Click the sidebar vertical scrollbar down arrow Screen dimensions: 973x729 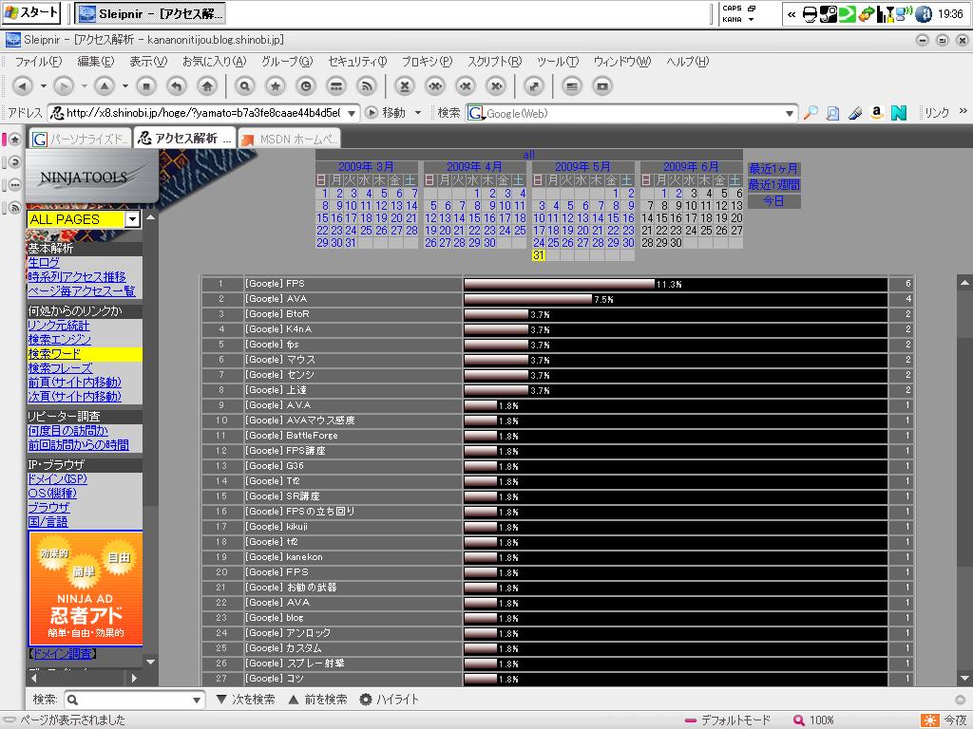151,662
